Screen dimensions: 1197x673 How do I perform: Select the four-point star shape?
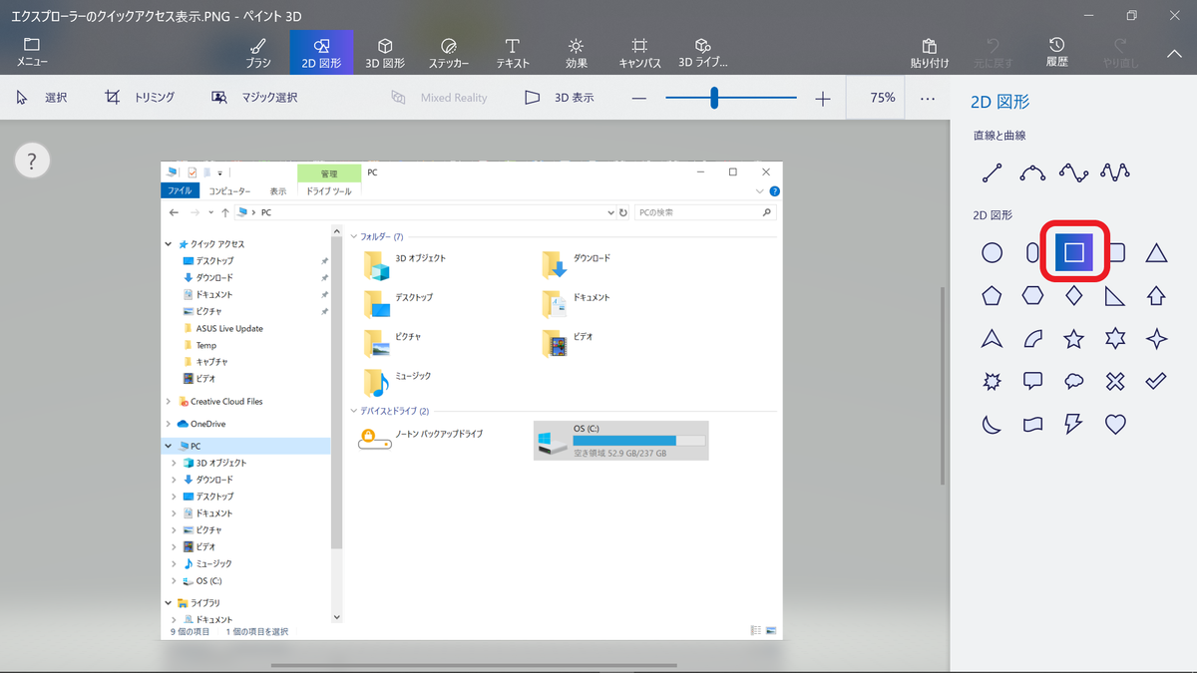[1156, 339]
